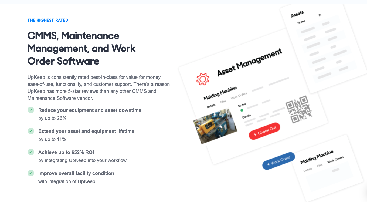Click the check icon beside "Improve overall facility condition"
The width and height of the screenshot is (367, 202).
pyautogui.click(x=31, y=173)
